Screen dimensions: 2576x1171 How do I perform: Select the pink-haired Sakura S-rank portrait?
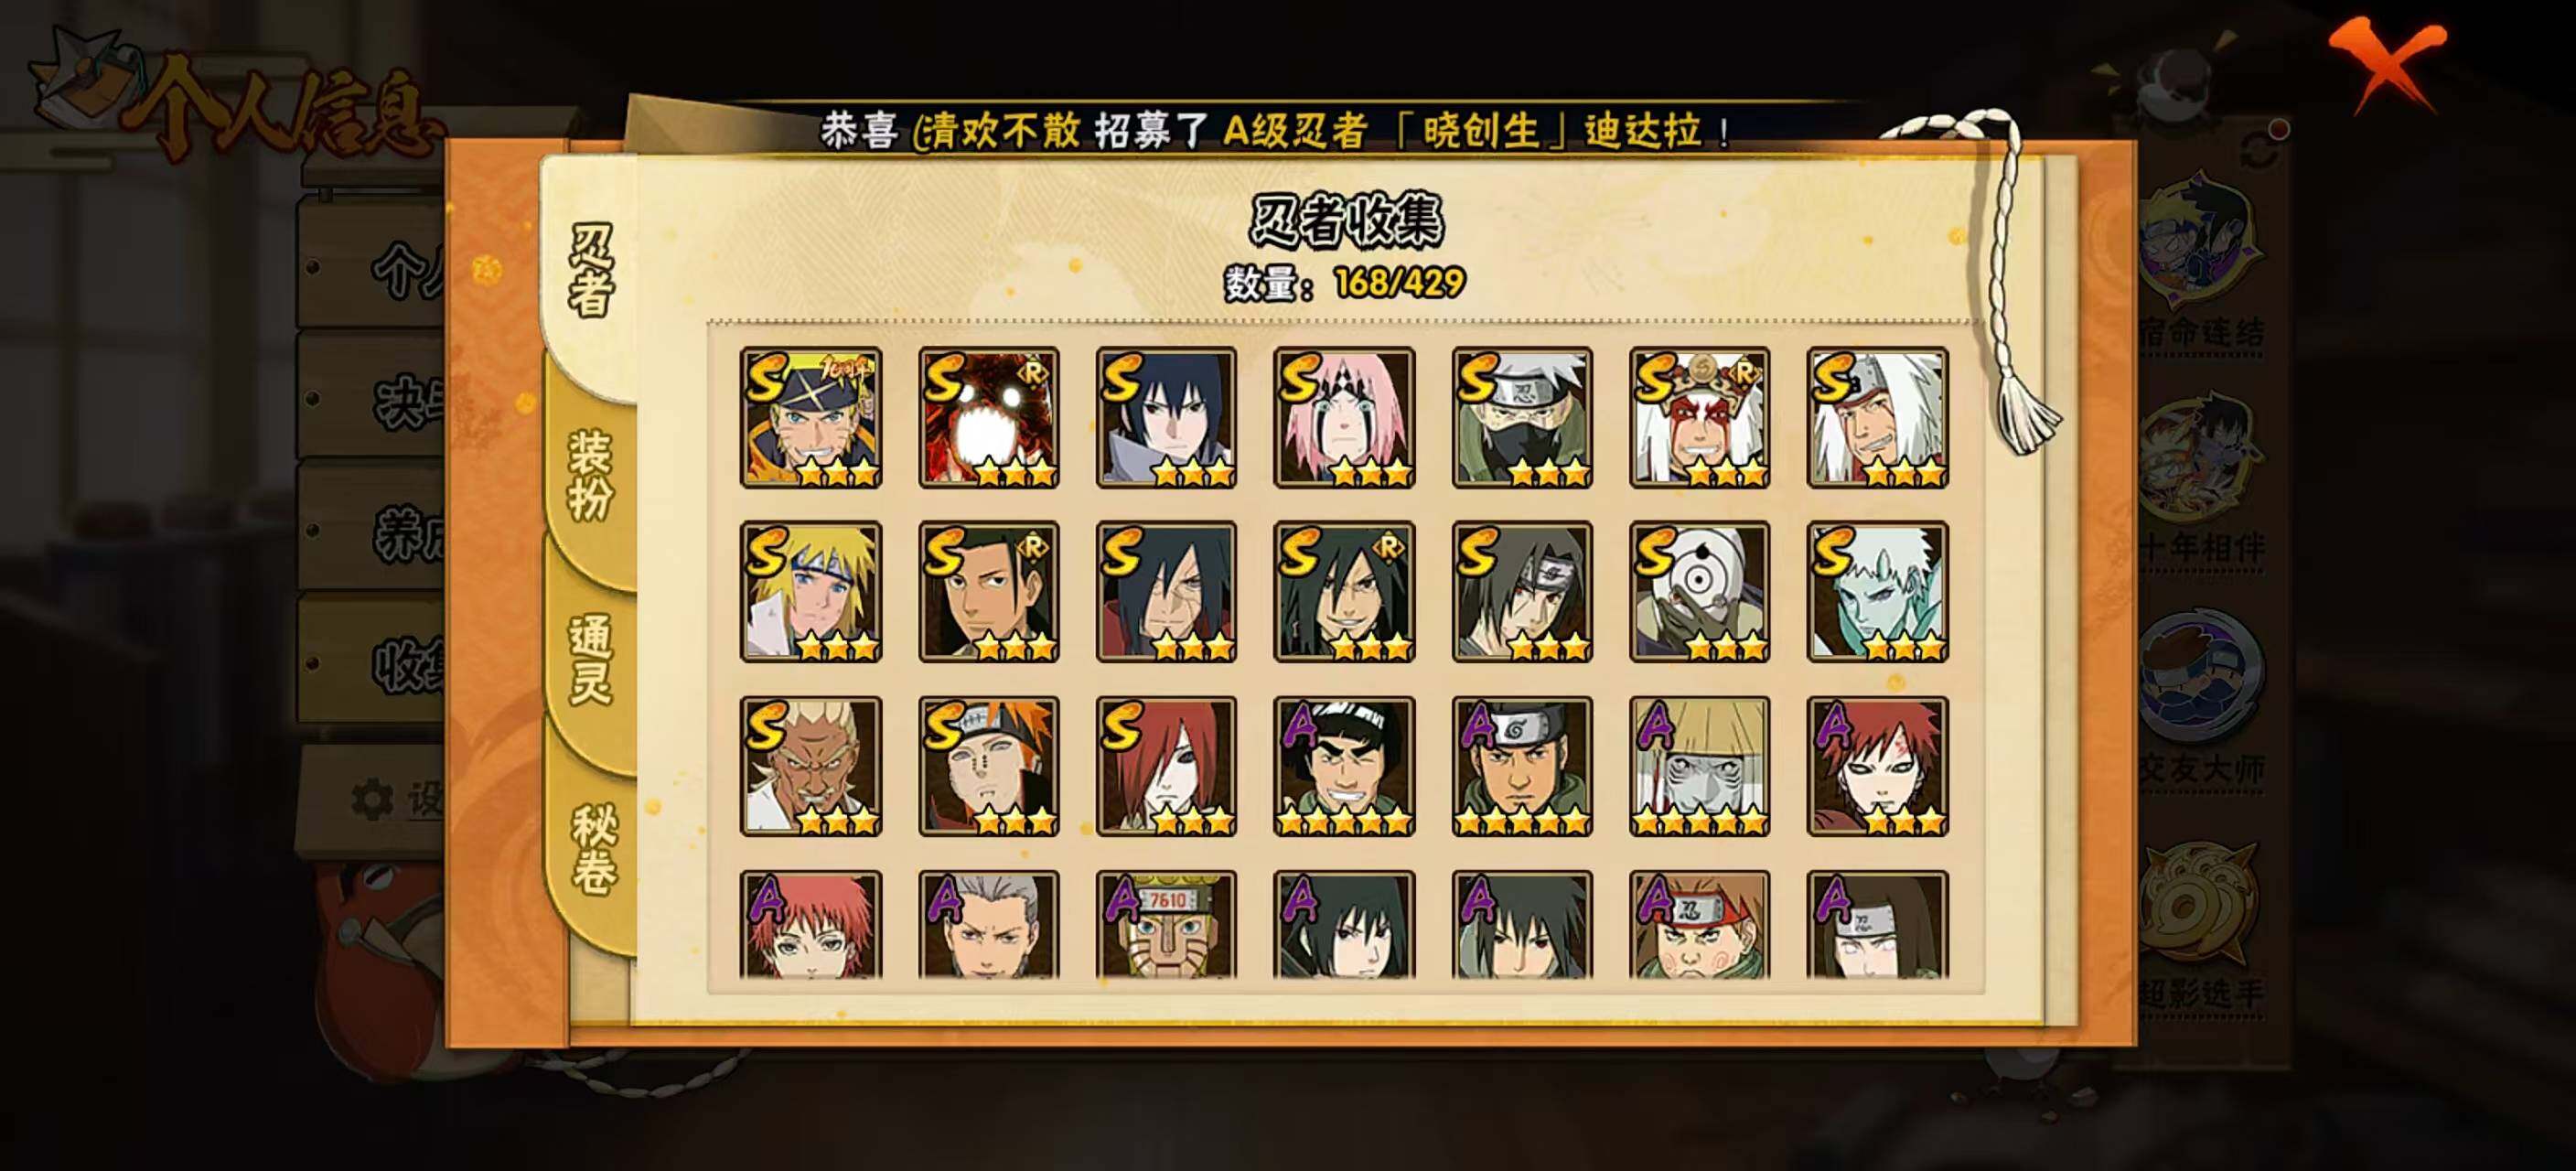click(1344, 418)
